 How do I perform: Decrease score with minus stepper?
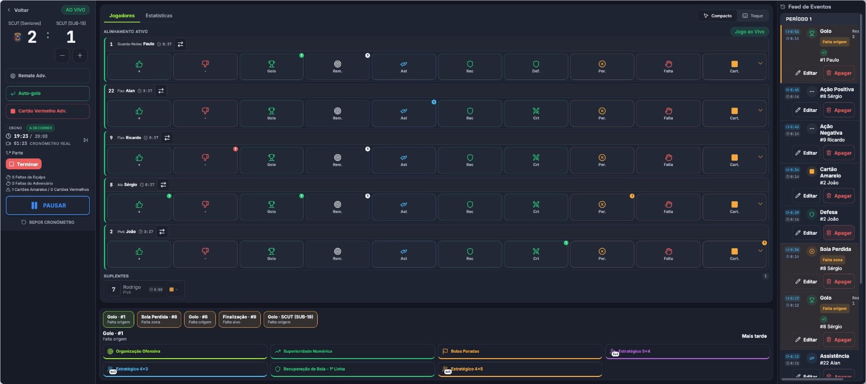pos(62,55)
